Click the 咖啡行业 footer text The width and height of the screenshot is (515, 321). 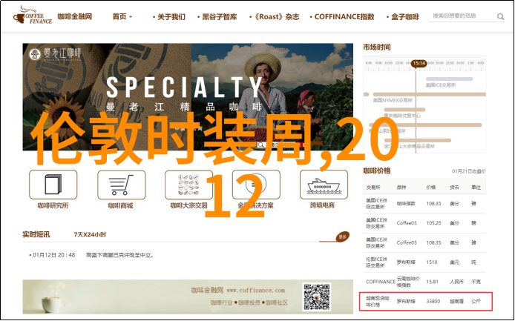click(x=222, y=302)
